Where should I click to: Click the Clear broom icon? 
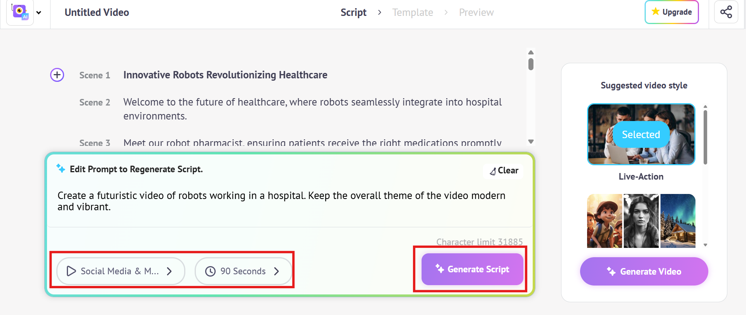tap(493, 171)
